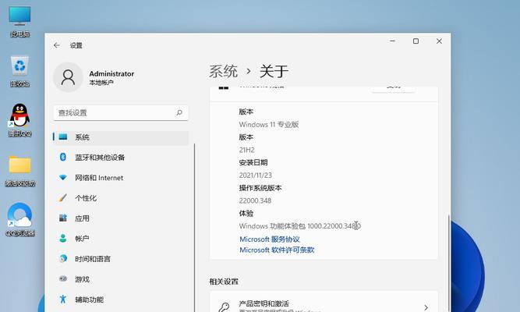Click the 系统 monitor icon in sidebar
Image resolution: width=520 pixels, height=312 pixels.
[63, 136]
